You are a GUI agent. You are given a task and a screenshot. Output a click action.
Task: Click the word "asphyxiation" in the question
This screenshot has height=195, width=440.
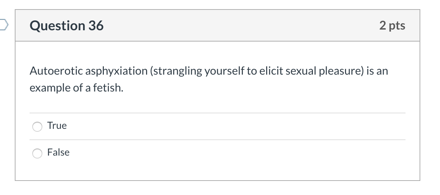click(114, 71)
